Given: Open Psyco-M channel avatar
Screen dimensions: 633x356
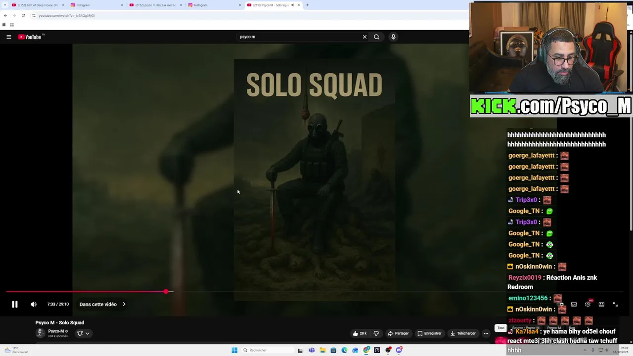Looking at the screenshot, I should (41, 333).
